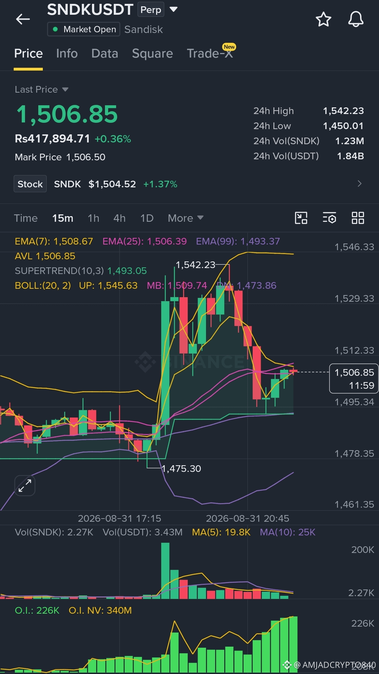Tap the 24h Low value 1,450.01
This screenshot has width=379, height=674.
343,126
